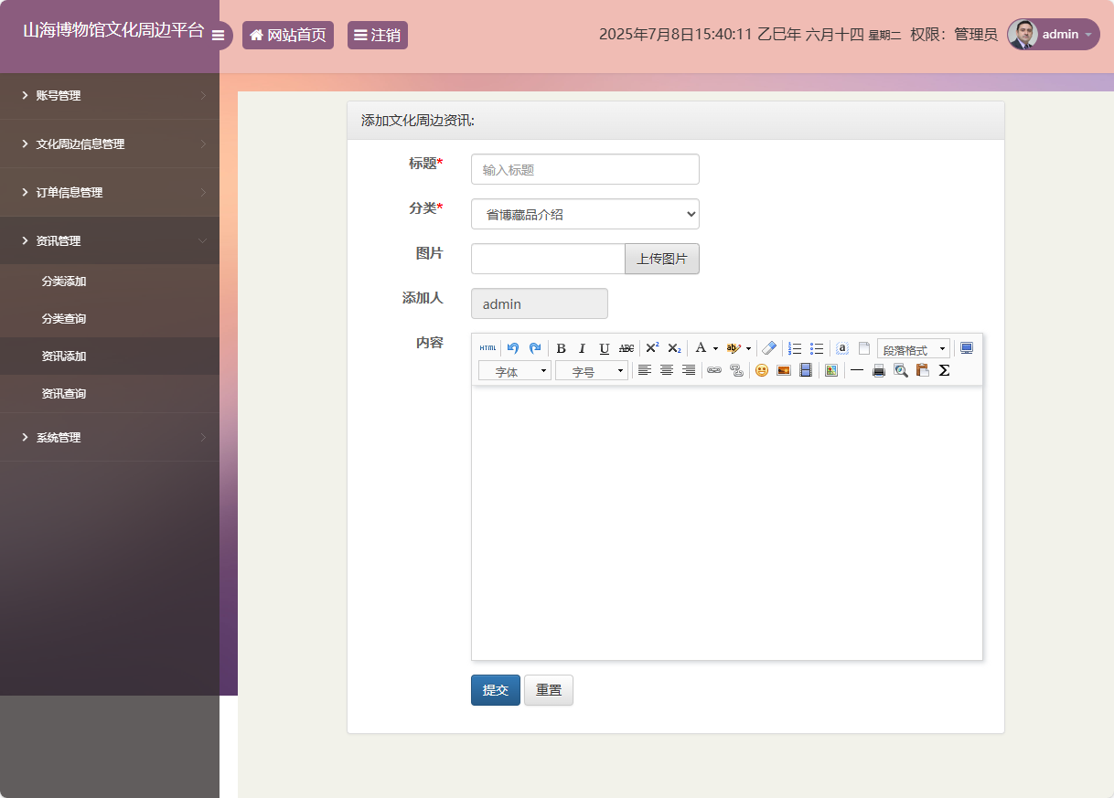Insert a horizontal line in the editor
Viewport: 1114px width, 798px height.
click(856, 370)
